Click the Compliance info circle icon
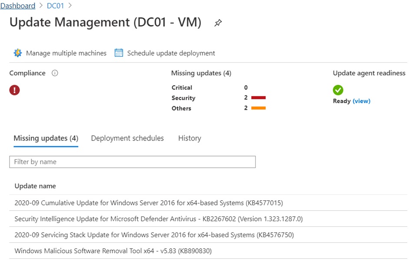This screenshot has height=271, width=409. (x=55, y=73)
